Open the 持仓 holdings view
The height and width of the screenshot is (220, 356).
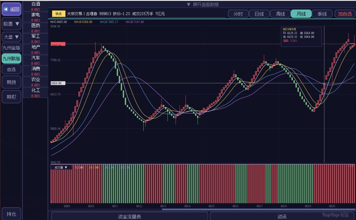click(x=11, y=214)
